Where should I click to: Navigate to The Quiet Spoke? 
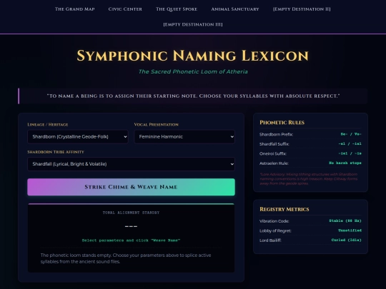click(177, 9)
